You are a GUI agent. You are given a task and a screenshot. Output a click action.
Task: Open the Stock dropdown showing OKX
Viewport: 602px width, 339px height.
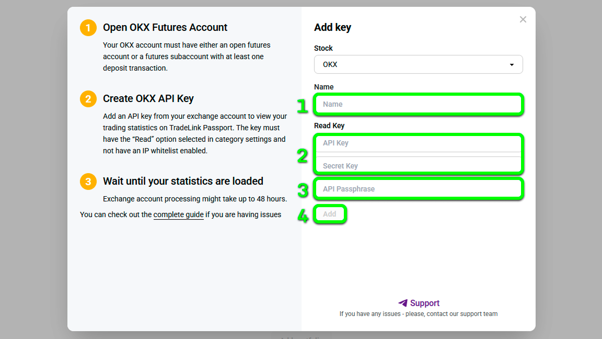[x=418, y=64]
